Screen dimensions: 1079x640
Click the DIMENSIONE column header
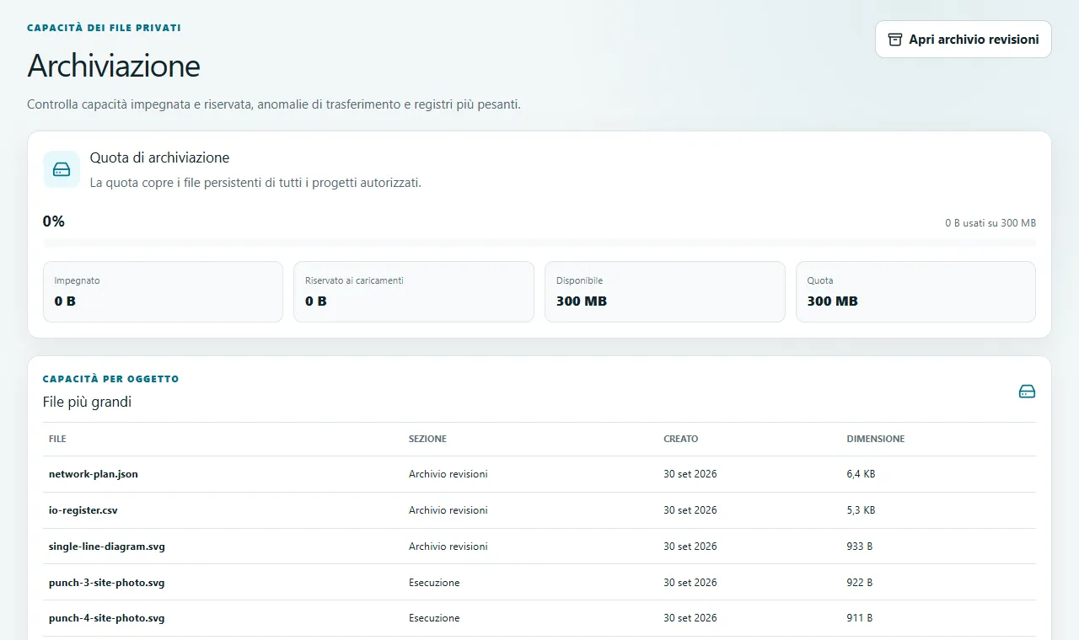pyautogui.click(x=876, y=439)
